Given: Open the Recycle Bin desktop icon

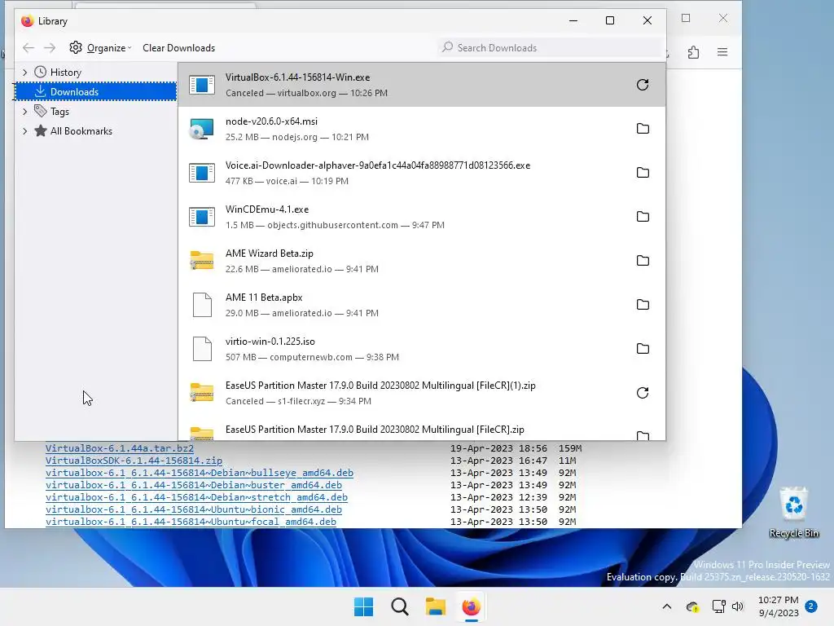Looking at the screenshot, I should click(793, 512).
